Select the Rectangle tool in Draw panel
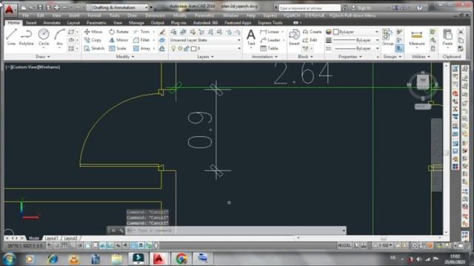Screen dimensions: 474x266 point(71,32)
